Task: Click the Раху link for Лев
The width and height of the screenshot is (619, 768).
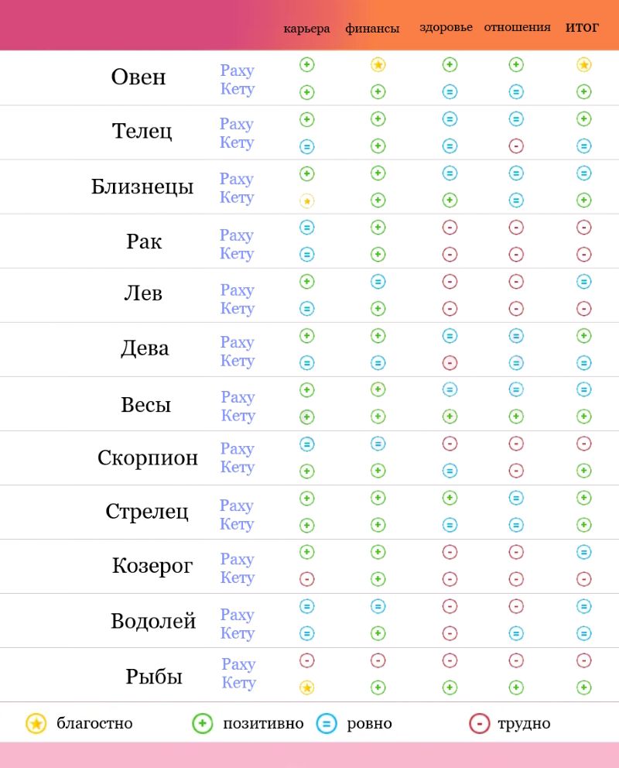Action: click(x=237, y=290)
